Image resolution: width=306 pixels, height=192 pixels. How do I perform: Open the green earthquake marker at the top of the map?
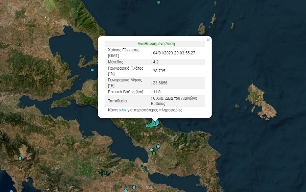[x=159, y=2]
